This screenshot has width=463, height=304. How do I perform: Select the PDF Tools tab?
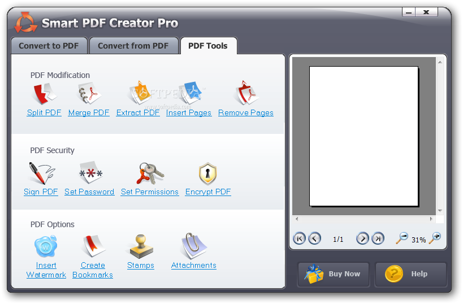click(x=208, y=46)
